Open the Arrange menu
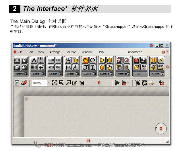The width and height of the screenshot is (178, 151). [55, 52]
